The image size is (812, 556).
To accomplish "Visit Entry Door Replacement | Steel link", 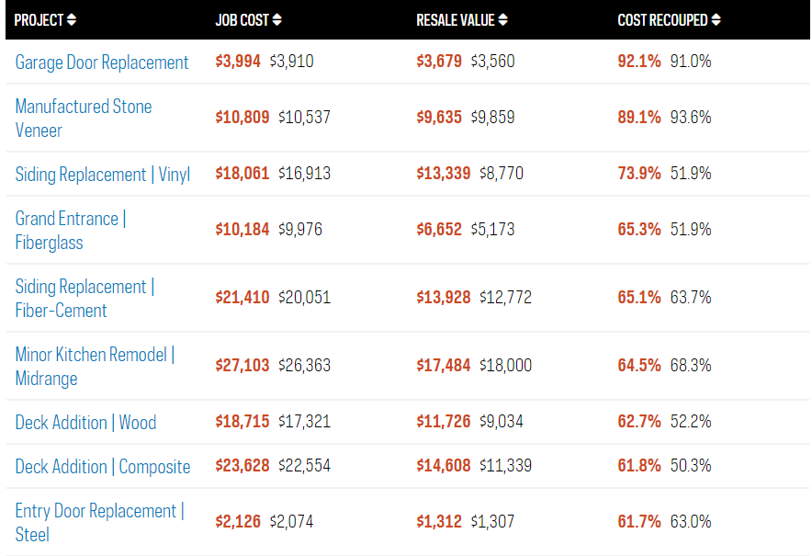I will click(99, 522).
